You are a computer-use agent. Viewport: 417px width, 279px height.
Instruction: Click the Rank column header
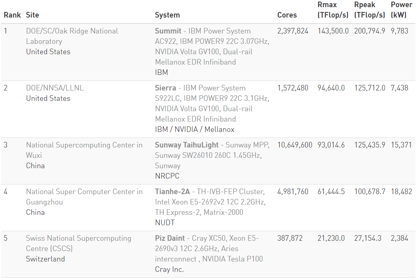point(12,15)
